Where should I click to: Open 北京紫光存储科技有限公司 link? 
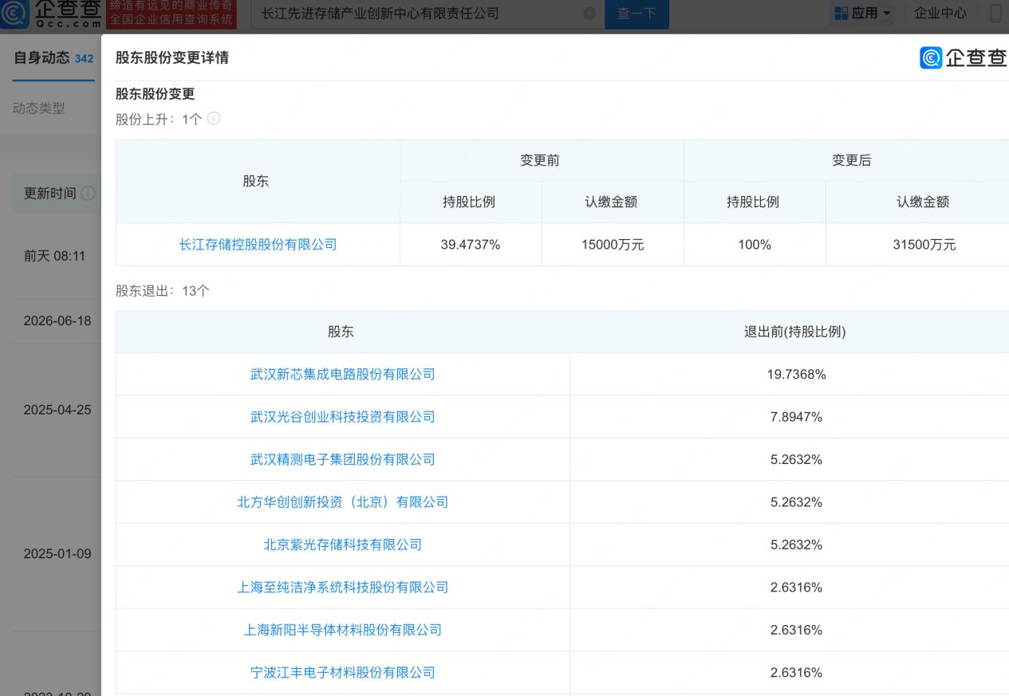(343, 545)
